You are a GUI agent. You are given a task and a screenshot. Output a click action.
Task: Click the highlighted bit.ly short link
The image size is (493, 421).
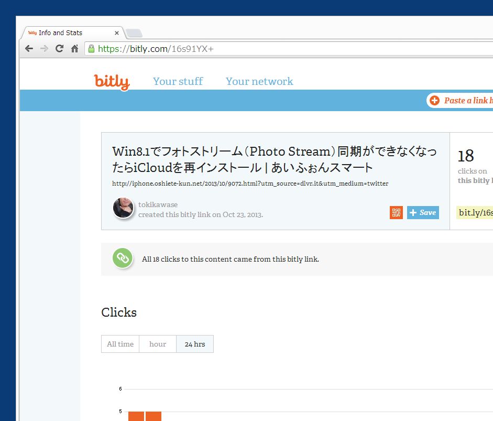(x=475, y=212)
